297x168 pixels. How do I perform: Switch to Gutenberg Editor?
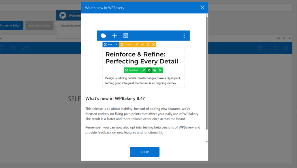(x=39, y=26)
